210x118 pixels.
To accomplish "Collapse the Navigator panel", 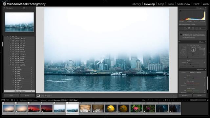I will pyautogui.click(x=5, y=8).
